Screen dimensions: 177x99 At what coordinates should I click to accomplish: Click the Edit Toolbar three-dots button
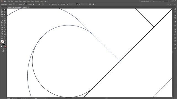(3, 54)
